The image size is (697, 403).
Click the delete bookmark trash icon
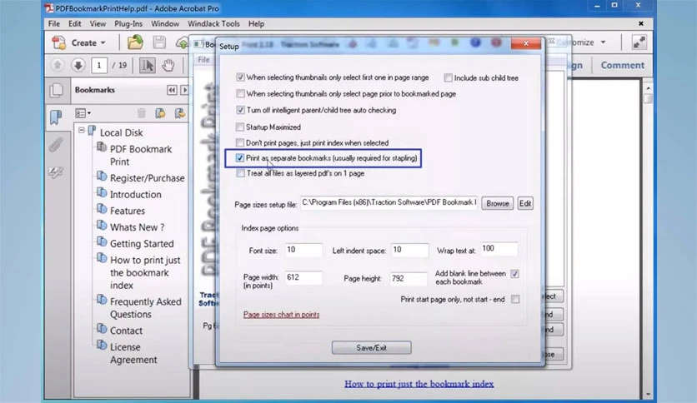[x=142, y=113]
